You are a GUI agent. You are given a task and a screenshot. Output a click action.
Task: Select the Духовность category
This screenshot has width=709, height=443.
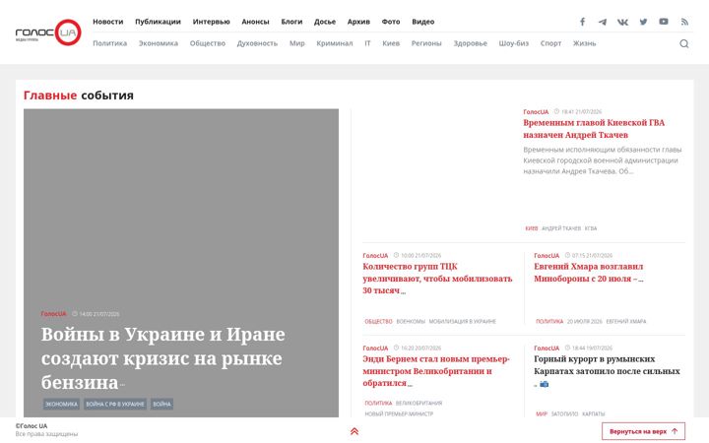tap(257, 43)
